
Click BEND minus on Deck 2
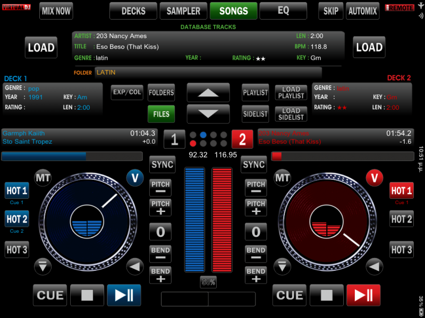click(x=256, y=254)
